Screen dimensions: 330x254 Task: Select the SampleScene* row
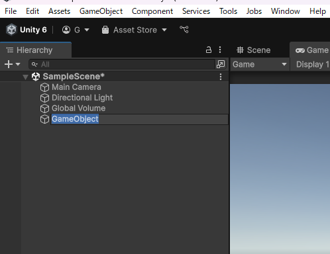pyautogui.click(x=114, y=77)
